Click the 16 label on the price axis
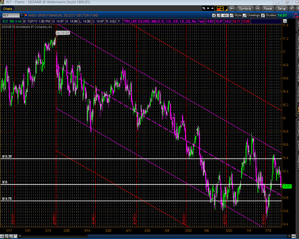Image resolution: width=299 pixels, height=239 pixels. [x=284, y=118]
